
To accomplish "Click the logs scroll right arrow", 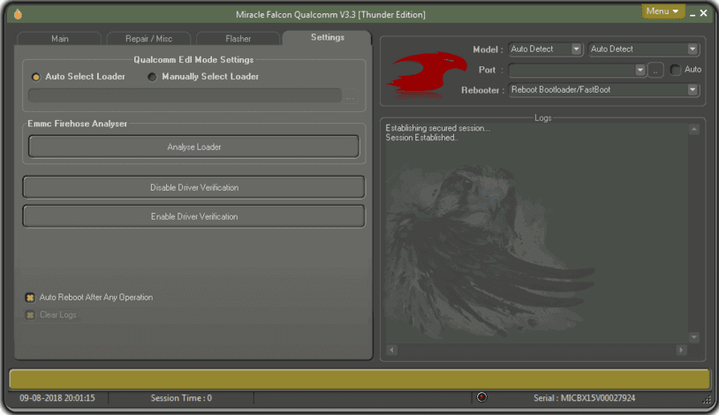I will (681, 350).
